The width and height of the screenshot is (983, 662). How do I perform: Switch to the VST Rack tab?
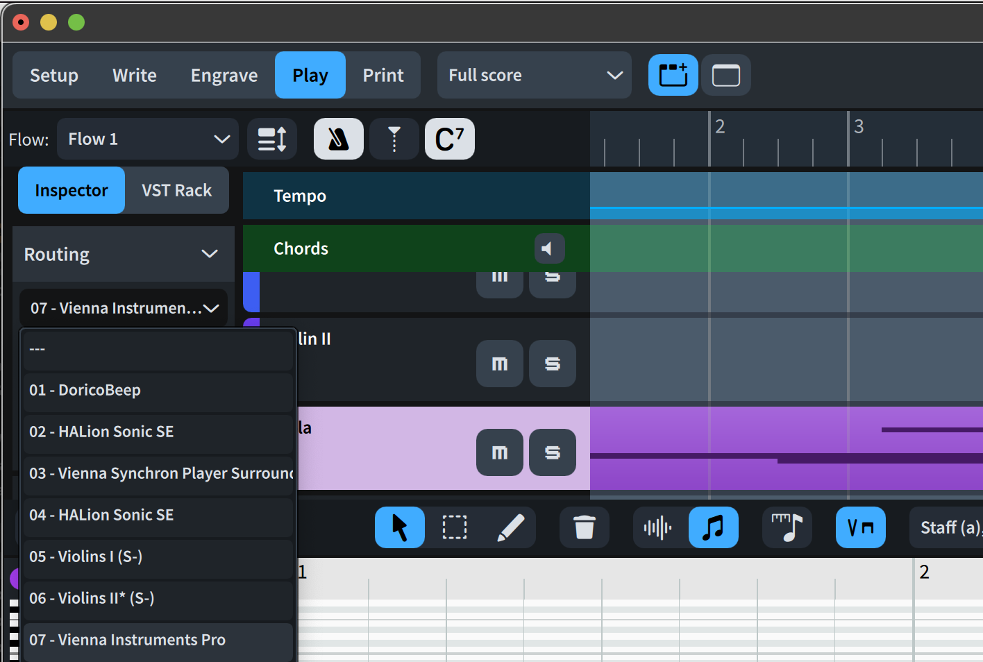tap(176, 190)
